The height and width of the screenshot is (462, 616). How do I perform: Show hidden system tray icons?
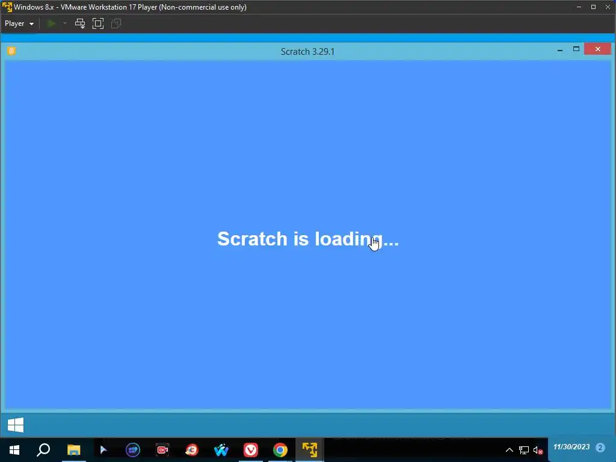click(509, 450)
